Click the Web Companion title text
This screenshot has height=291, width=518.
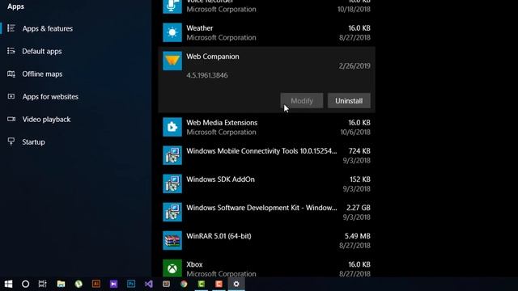point(213,57)
